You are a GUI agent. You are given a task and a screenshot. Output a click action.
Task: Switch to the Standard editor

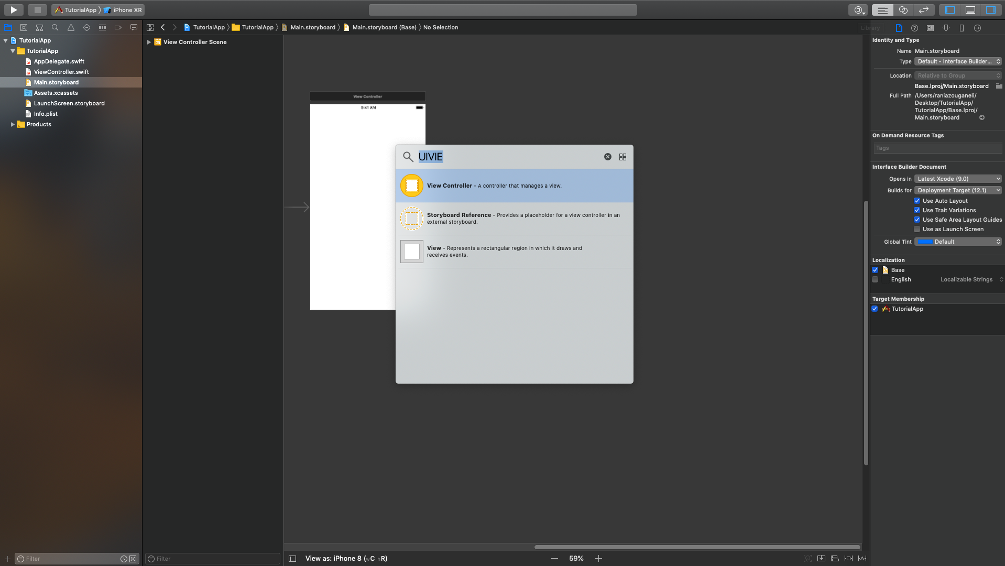882,9
